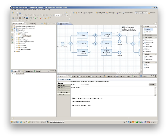Select Gravity Export in Project Explorer tree
Screen dimensions: 168x138
point(27,36)
